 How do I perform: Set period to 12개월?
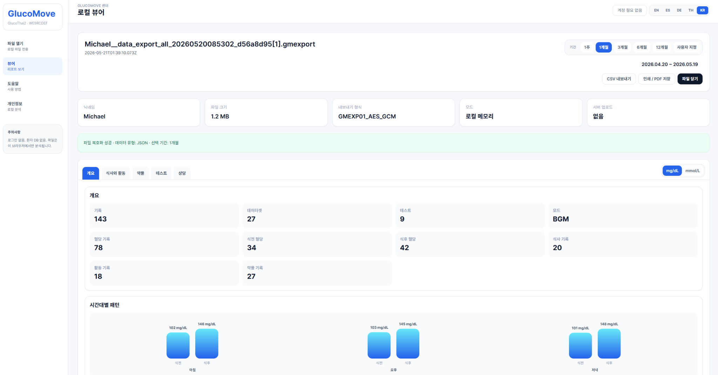[x=662, y=47]
